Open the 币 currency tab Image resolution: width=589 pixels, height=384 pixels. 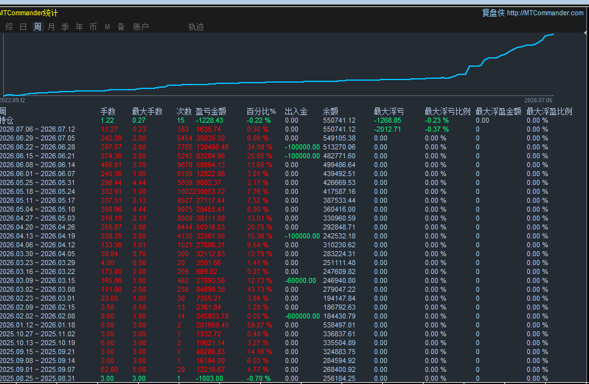click(x=93, y=27)
